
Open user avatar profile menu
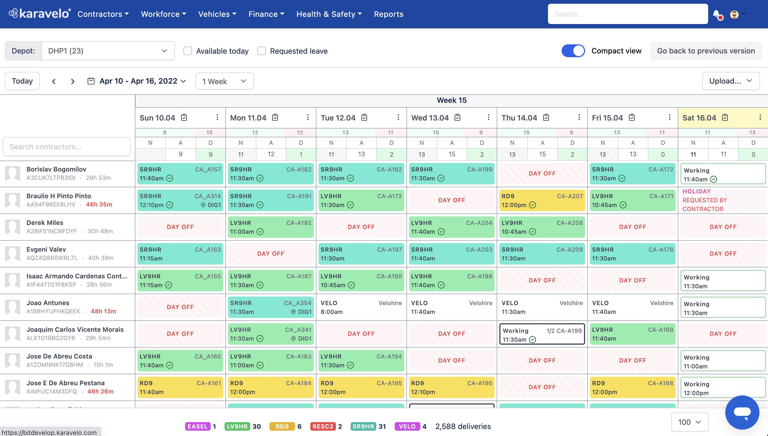(x=734, y=14)
